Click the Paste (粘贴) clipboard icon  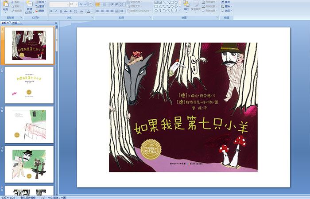[x=6, y=4]
